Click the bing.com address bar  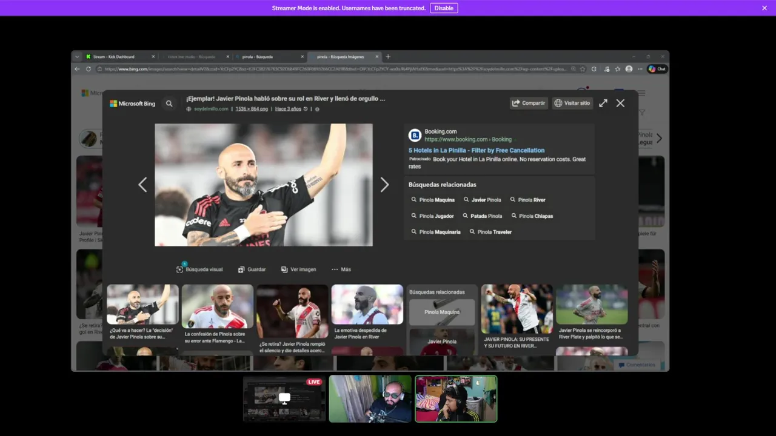pyautogui.click(x=339, y=69)
